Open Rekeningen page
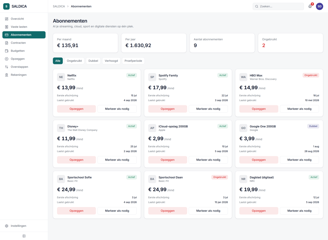This screenshot has height=240, width=328. click(x=24, y=75)
